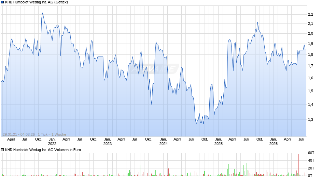Viewport: 321px width, 179px height.
Task: Click the price axis value 1,3
Action: point(310,119)
